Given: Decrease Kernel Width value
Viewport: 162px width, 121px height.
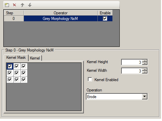Looking at the screenshot, I should tap(145, 72).
